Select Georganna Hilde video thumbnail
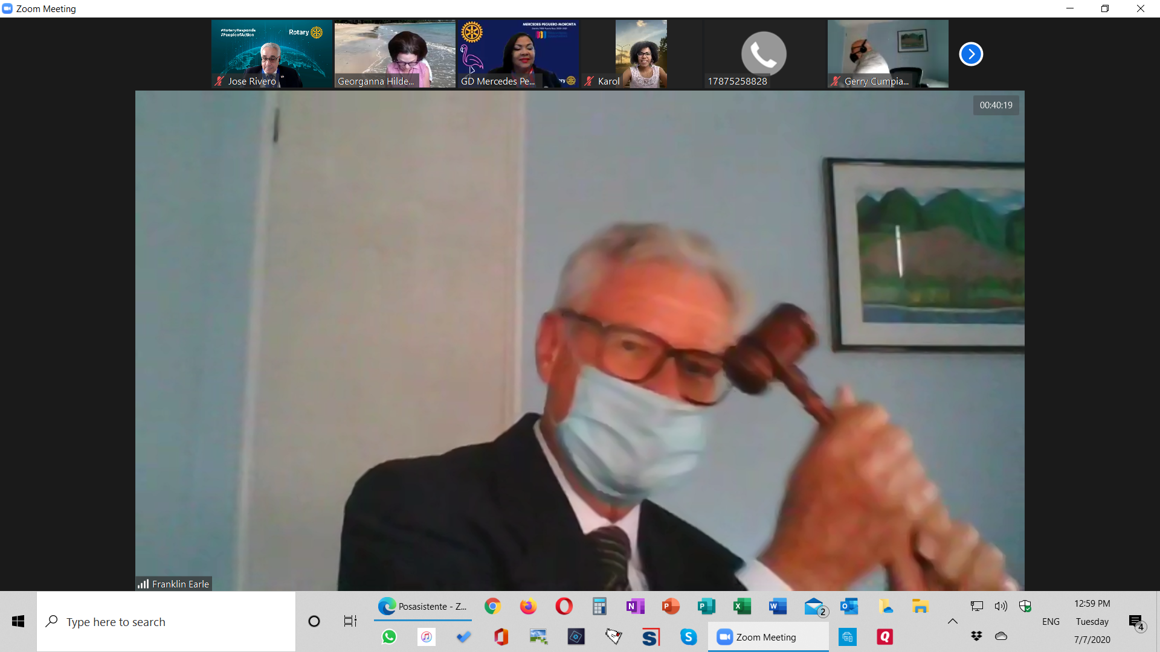 (395, 54)
